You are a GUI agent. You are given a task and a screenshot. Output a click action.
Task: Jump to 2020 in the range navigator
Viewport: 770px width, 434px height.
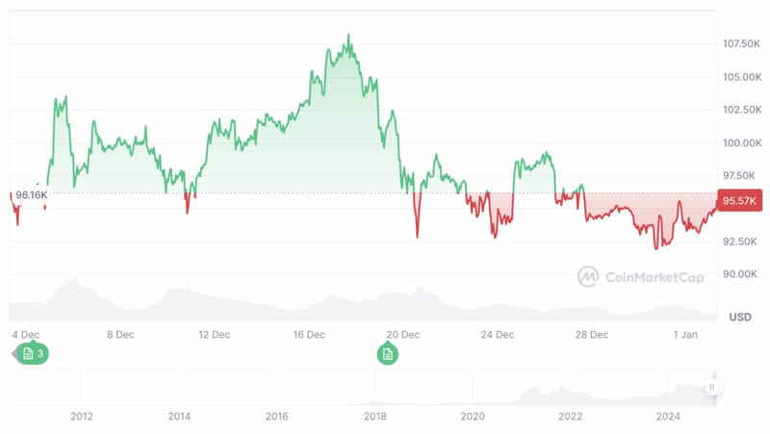pyautogui.click(x=473, y=417)
